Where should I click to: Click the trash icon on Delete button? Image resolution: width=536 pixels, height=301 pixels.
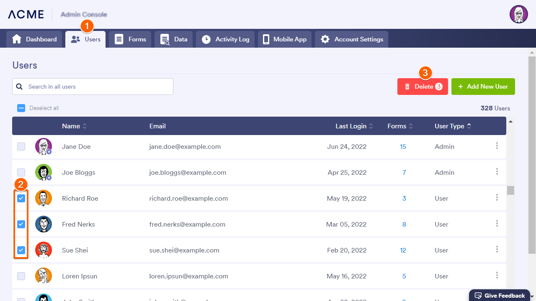pos(407,87)
